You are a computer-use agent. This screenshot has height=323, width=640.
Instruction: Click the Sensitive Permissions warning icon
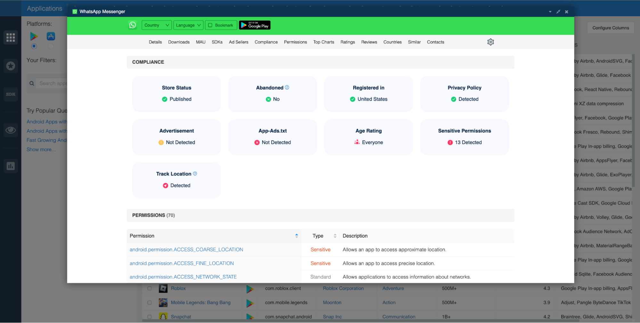coord(450,142)
